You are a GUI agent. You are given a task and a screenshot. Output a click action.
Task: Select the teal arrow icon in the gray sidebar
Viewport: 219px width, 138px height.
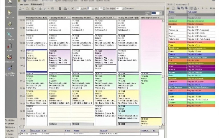pyautogui.click(x=9, y=35)
